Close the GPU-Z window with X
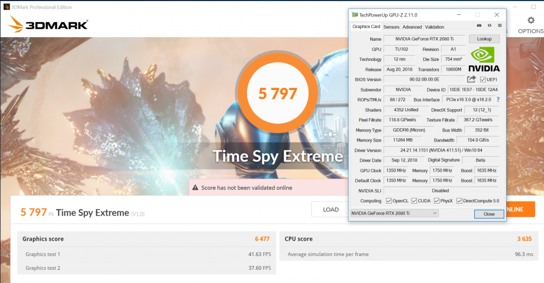The height and width of the screenshot is (283, 544). click(497, 15)
